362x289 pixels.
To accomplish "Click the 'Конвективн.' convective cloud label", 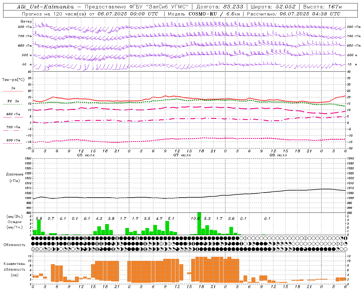I will tap(15, 264).
